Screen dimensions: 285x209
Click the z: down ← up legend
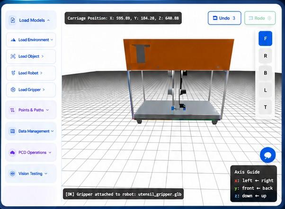point(250,196)
